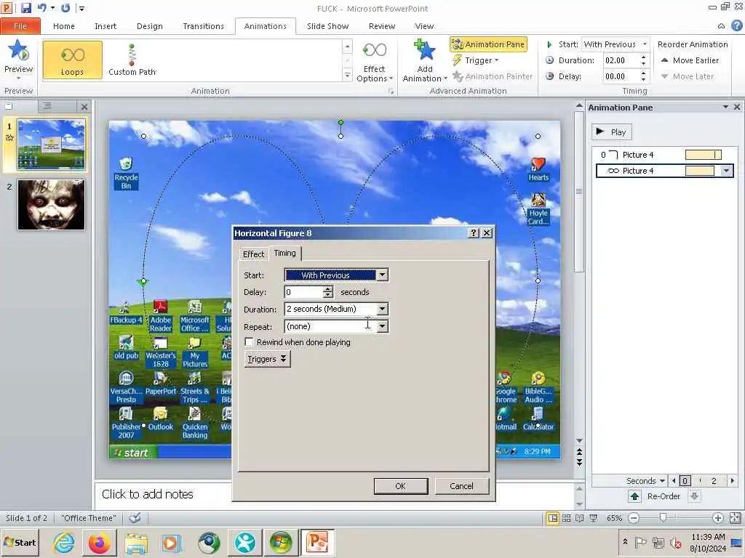Select first Picture 4 animation entry

[x=664, y=155]
